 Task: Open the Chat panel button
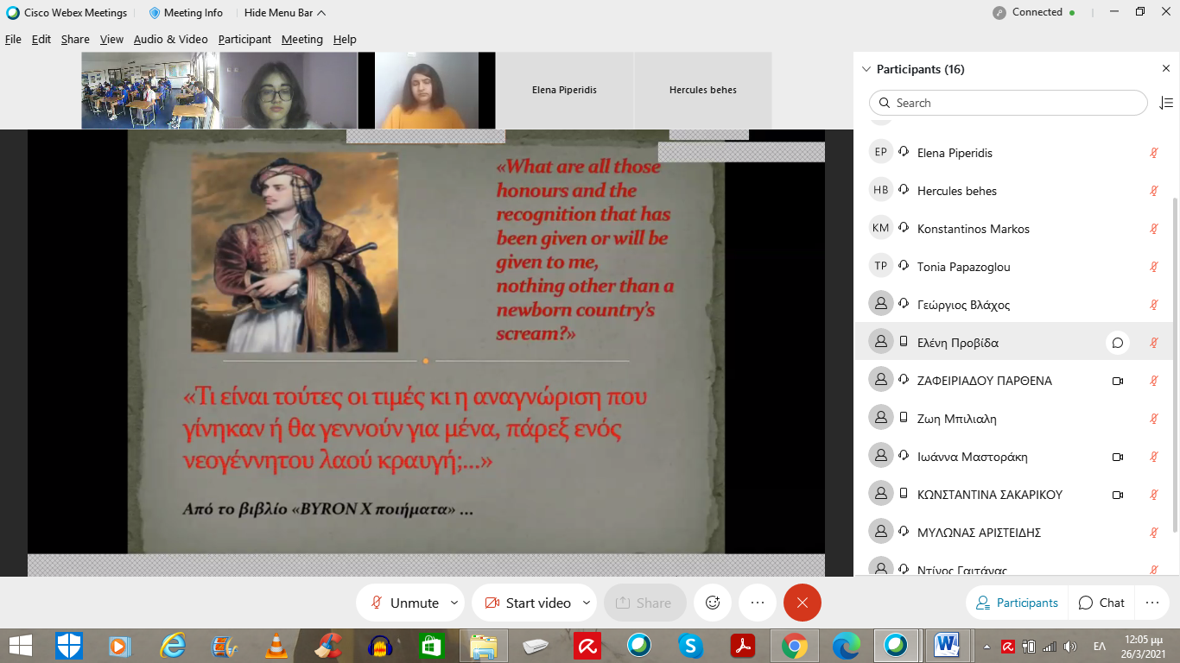(x=1101, y=603)
